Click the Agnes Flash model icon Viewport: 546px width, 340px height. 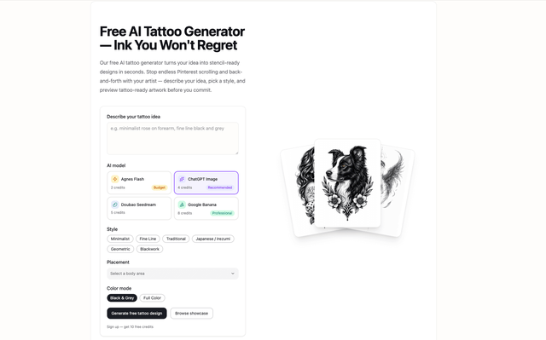(115, 179)
